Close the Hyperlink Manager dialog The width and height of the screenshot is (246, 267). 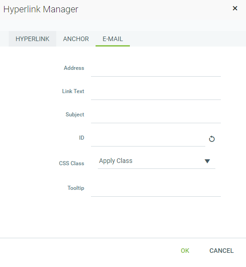(x=235, y=8)
